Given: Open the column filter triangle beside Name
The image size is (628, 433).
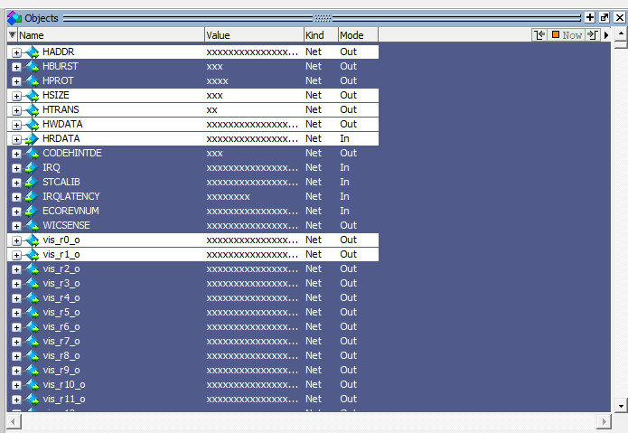Looking at the screenshot, I should tap(13, 35).
